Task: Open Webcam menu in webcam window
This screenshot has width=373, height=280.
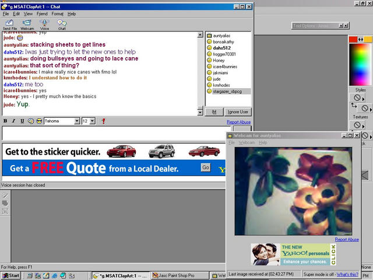Action: 247,142
